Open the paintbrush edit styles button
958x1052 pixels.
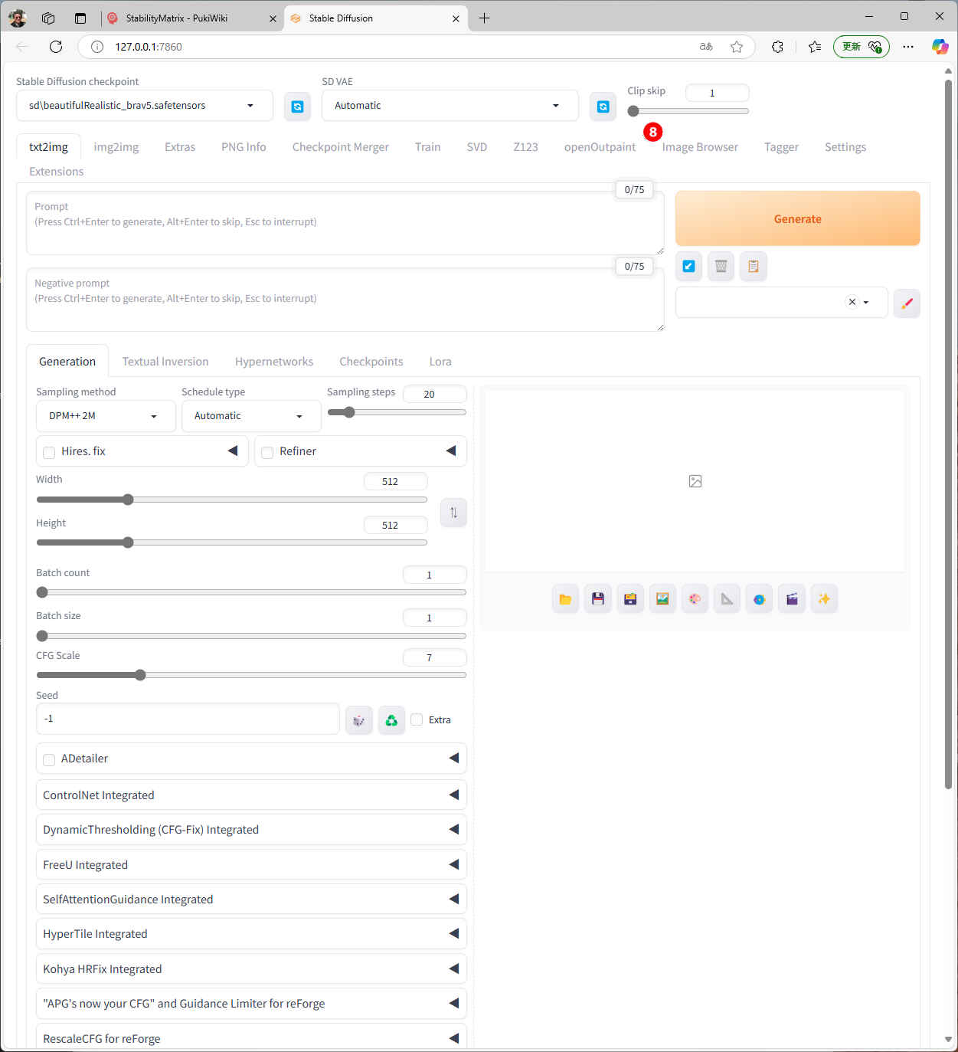[907, 303]
